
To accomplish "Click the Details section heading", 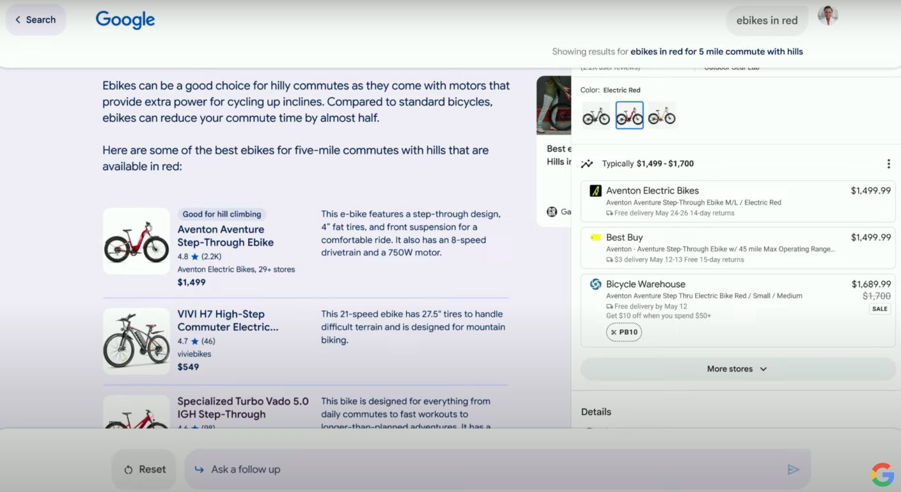I will (x=596, y=412).
